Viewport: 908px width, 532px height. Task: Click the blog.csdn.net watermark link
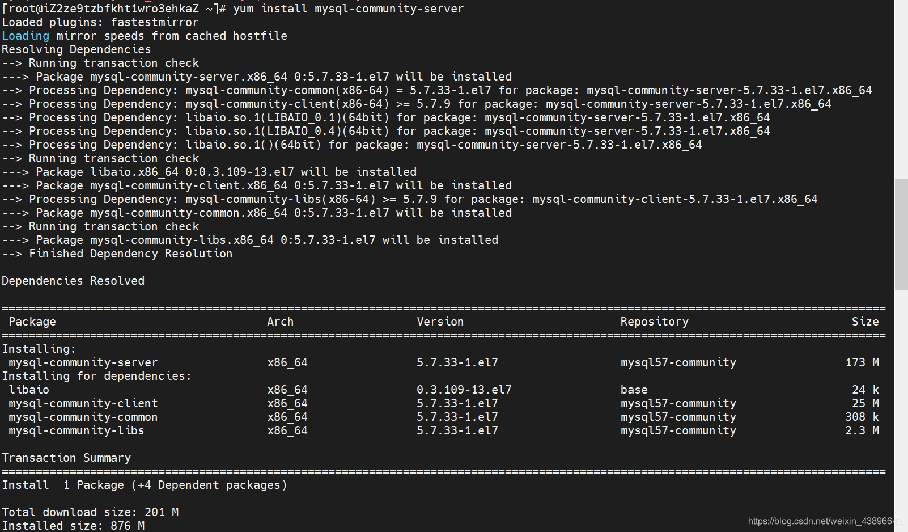point(825,521)
